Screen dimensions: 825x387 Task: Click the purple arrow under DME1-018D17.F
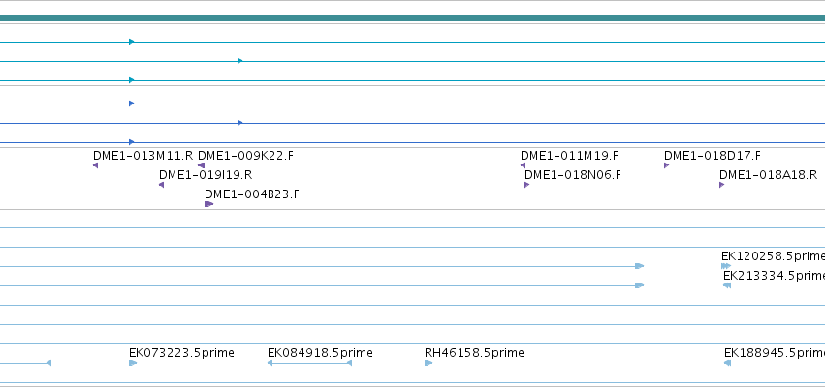point(667,165)
